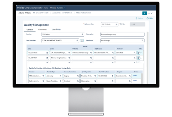The width and height of the screenshot is (172, 117).
Task: Search lookup in Readmission template field
Action: tap(130, 76)
